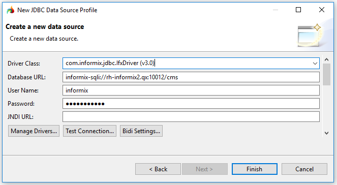This screenshot has width=337, height=185.
Task: Click the scrollbar up arrow
Action: 326,60
